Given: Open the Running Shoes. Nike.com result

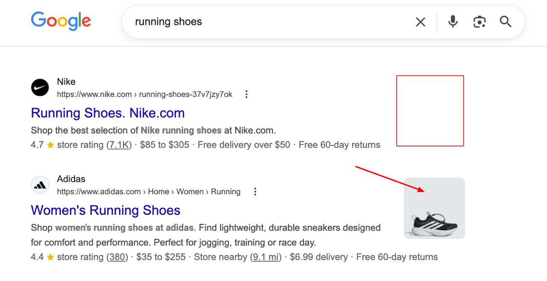Looking at the screenshot, I should tap(107, 113).
